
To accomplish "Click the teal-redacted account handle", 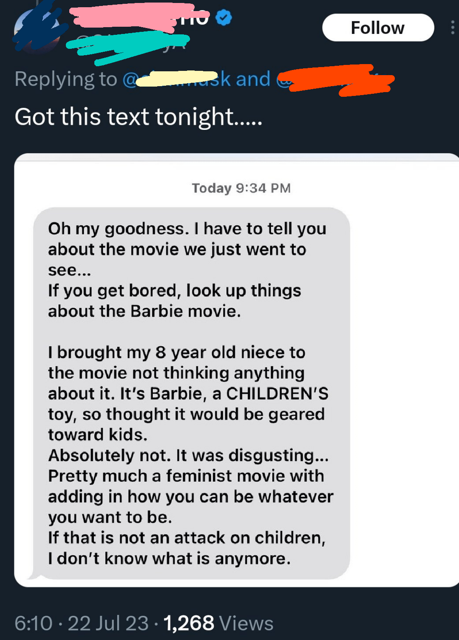I will [x=127, y=45].
